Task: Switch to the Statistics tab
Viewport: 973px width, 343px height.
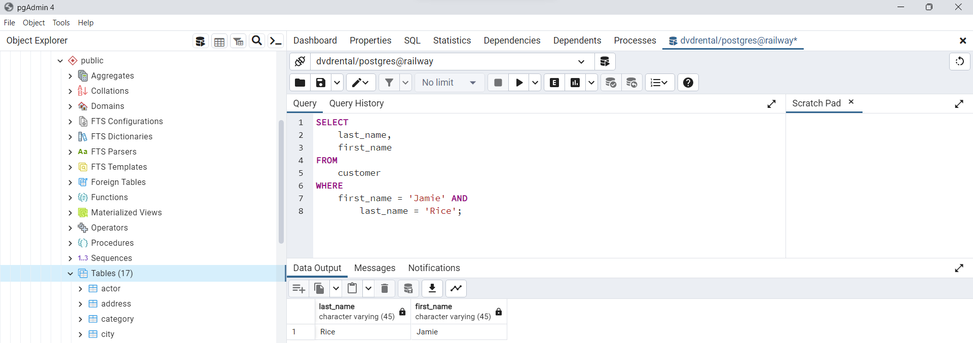Action: coord(452,41)
